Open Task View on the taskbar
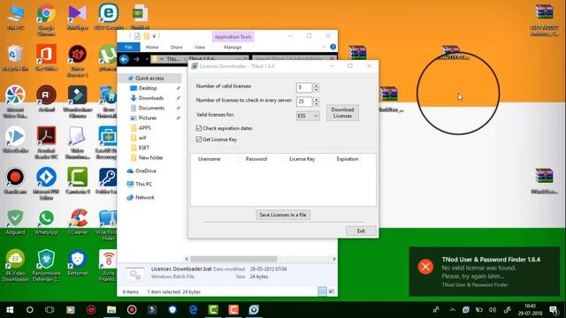Viewport: 566px width, 318px height. pos(50,310)
